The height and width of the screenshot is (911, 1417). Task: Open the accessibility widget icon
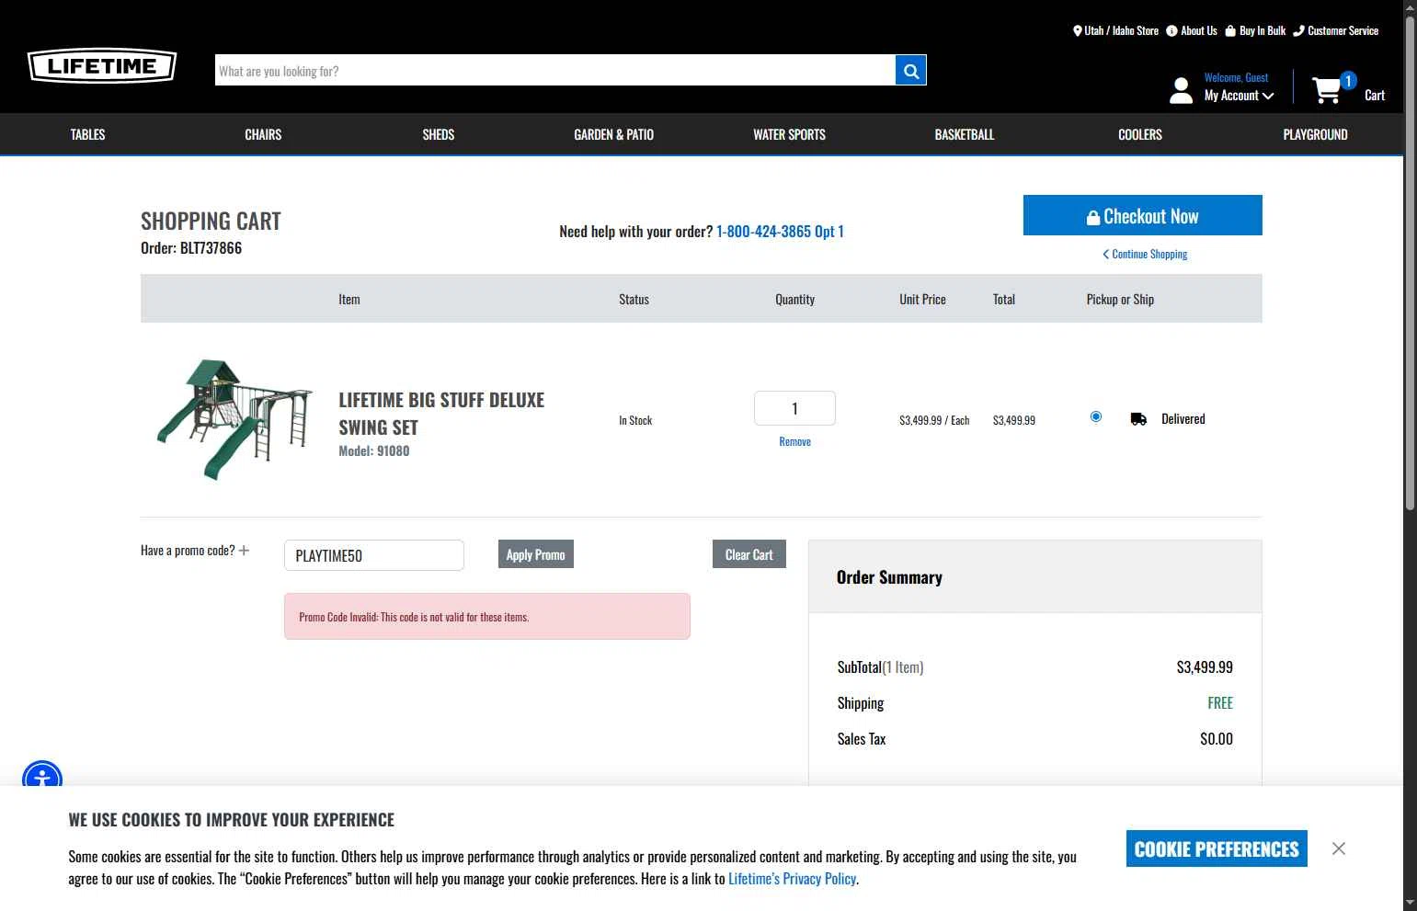pyautogui.click(x=42, y=779)
